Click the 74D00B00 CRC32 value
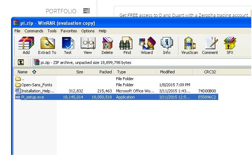The width and height of the screenshot is (252, 156). pyautogui.click(x=207, y=91)
